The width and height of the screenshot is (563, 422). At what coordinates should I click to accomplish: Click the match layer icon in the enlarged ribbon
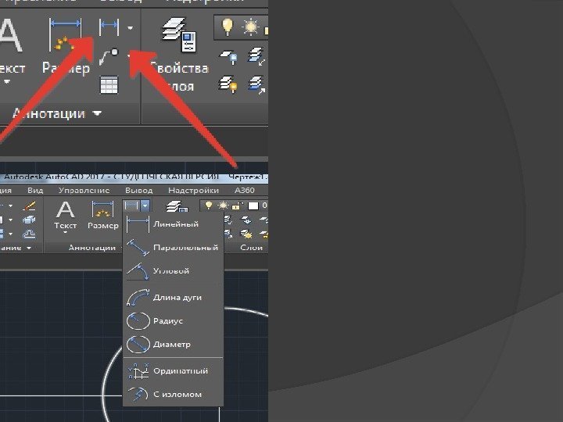[256, 56]
